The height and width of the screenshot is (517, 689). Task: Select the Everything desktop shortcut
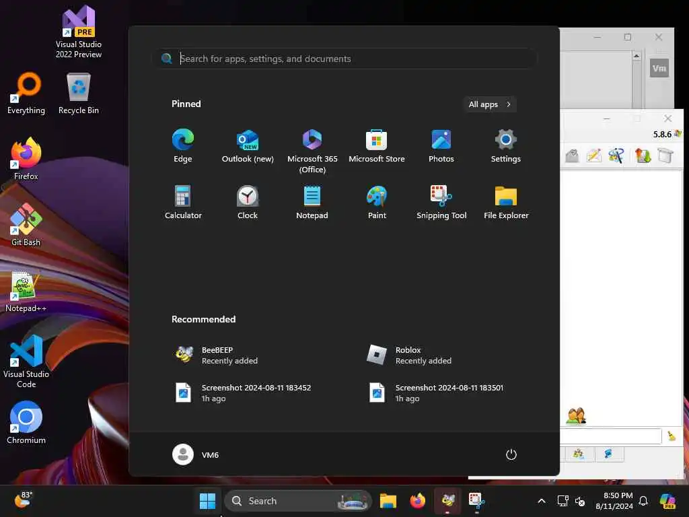point(26,94)
